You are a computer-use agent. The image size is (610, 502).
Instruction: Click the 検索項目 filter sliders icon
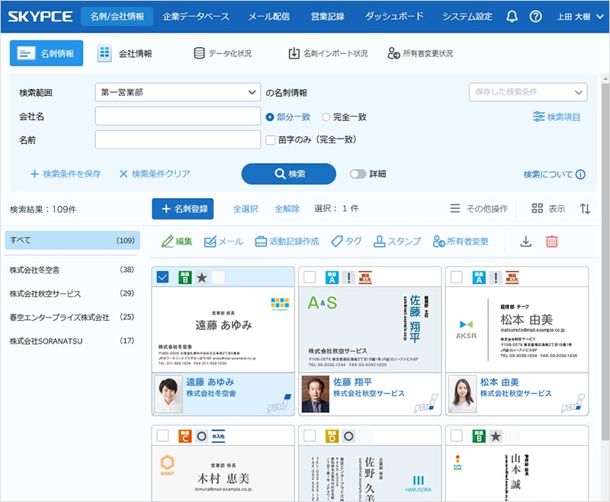(x=539, y=117)
